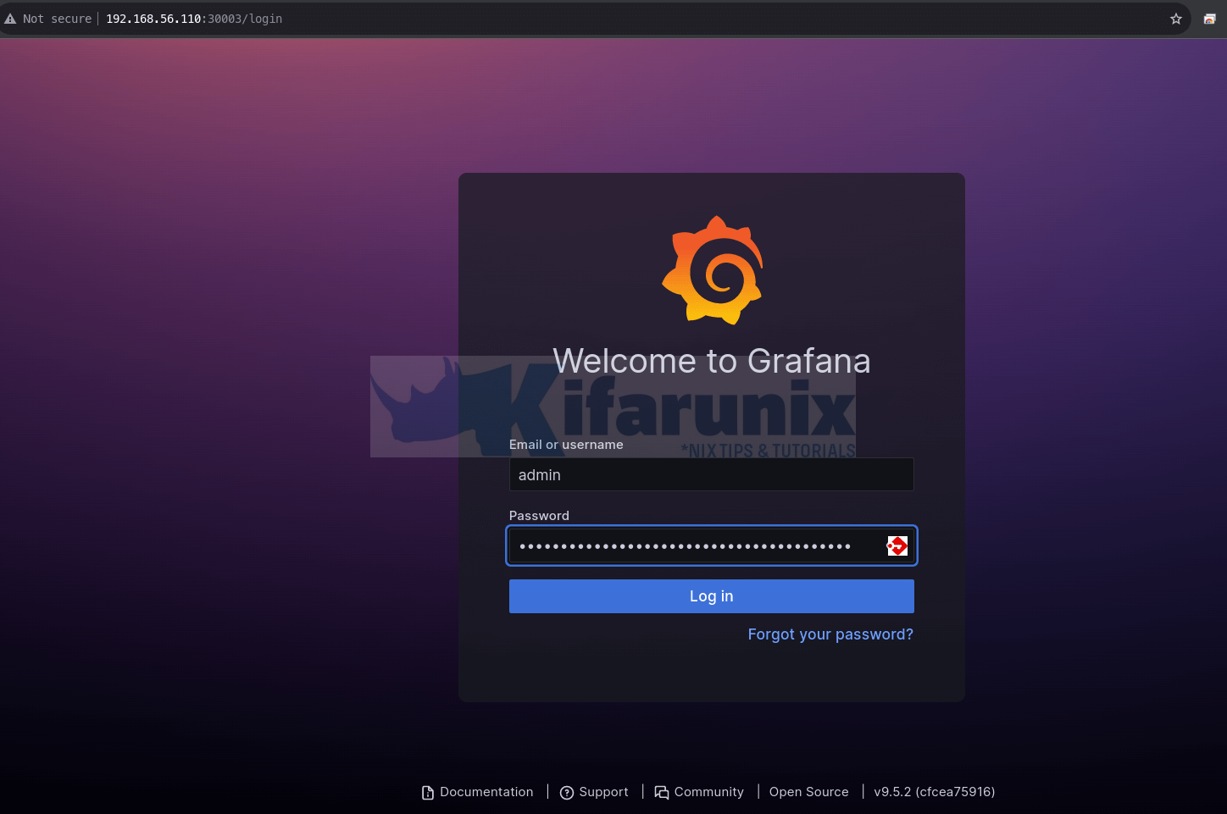Click the Not secure label text
The width and height of the screenshot is (1227, 814).
pyautogui.click(x=57, y=19)
